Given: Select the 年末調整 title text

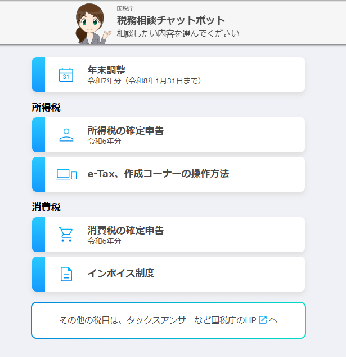Looking at the screenshot, I should click(x=106, y=70).
